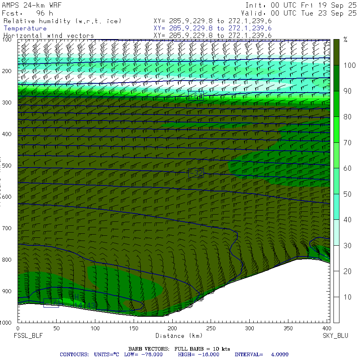359x359 pixels.
Task: Click the 'CONTOURS: UNITS=°C' legend text
Action: coord(89,355)
